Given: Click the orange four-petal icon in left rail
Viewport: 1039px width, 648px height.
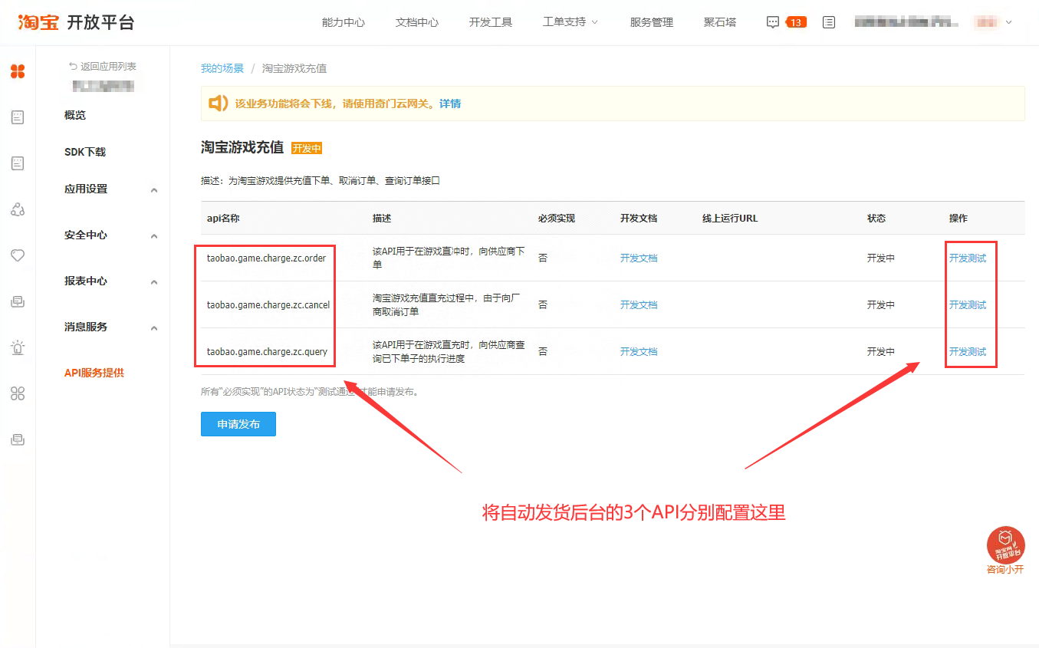Looking at the screenshot, I should tap(18, 71).
